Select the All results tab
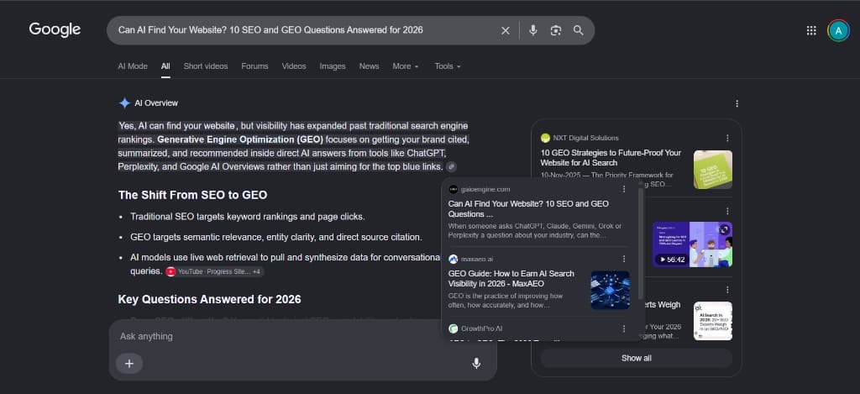The image size is (860, 394). click(x=165, y=66)
